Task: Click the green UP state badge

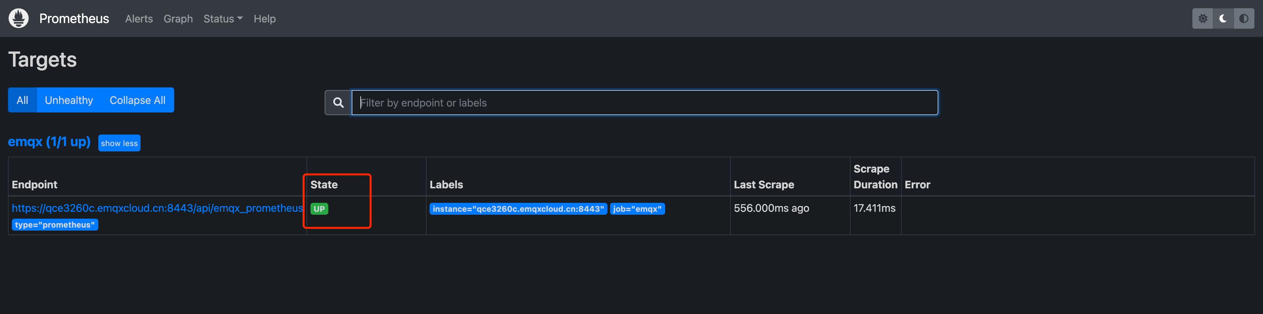Action: 319,208
